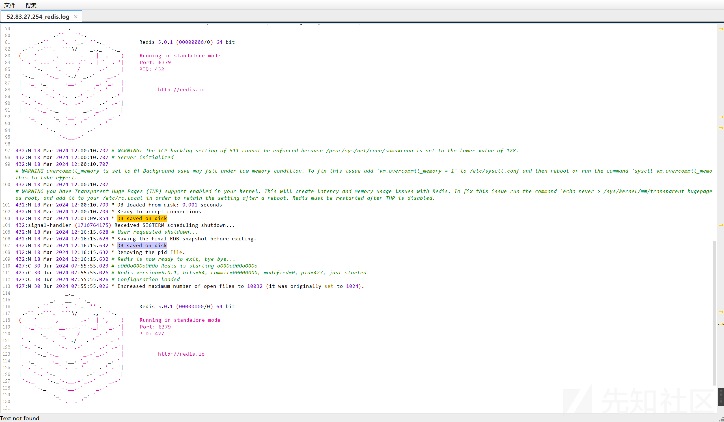Click the orange highlighted 'DB saved on disk' text
This screenshot has width=724, height=422.
click(x=142, y=218)
